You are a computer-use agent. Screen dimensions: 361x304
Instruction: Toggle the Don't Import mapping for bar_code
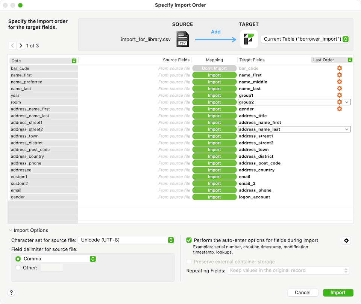(x=214, y=68)
